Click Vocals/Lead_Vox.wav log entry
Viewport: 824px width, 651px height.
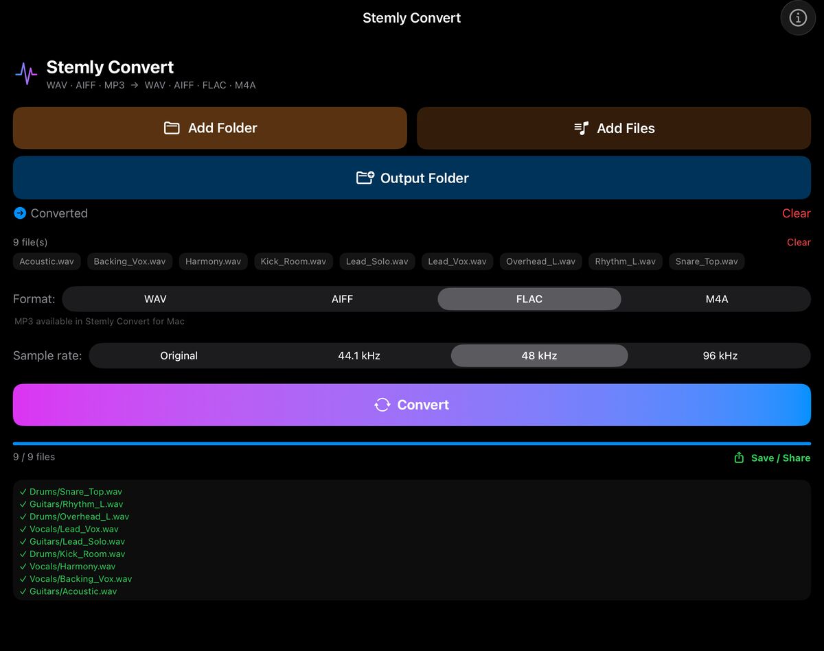click(x=69, y=529)
